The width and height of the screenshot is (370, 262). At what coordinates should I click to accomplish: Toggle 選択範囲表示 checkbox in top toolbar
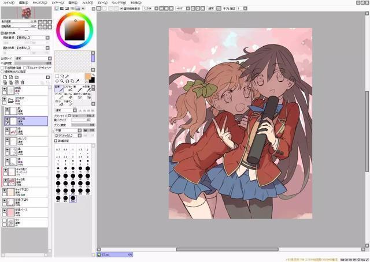point(121,9)
